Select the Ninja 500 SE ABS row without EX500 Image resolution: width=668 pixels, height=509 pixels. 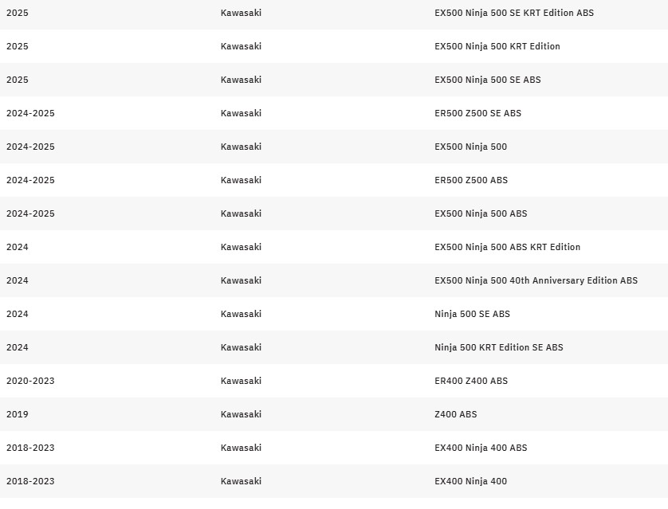click(472, 314)
